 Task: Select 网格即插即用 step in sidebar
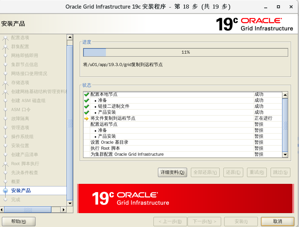[25, 56]
